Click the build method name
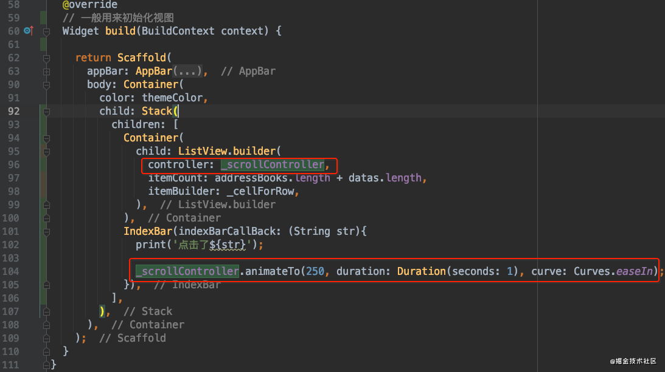This screenshot has width=665, height=372. point(120,31)
